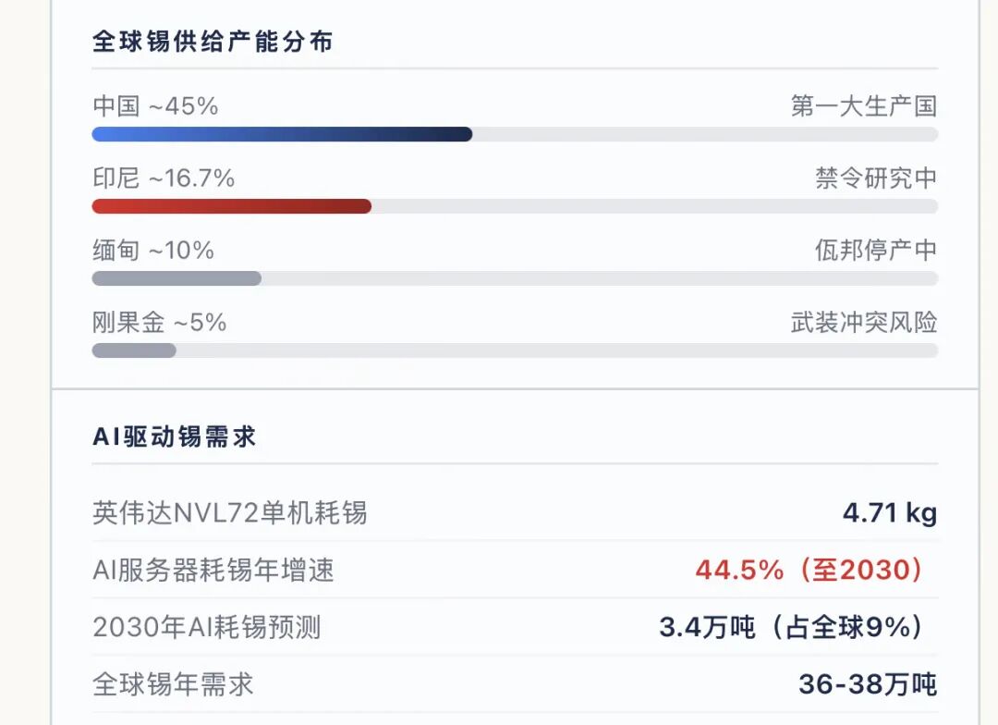
Task: Select the 刚果金 ~5% label
Action: point(159,323)
